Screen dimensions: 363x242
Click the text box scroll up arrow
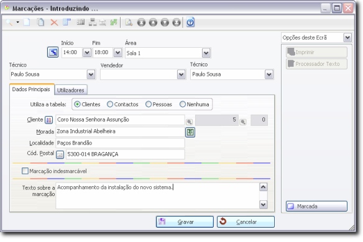tap(263, 187)
